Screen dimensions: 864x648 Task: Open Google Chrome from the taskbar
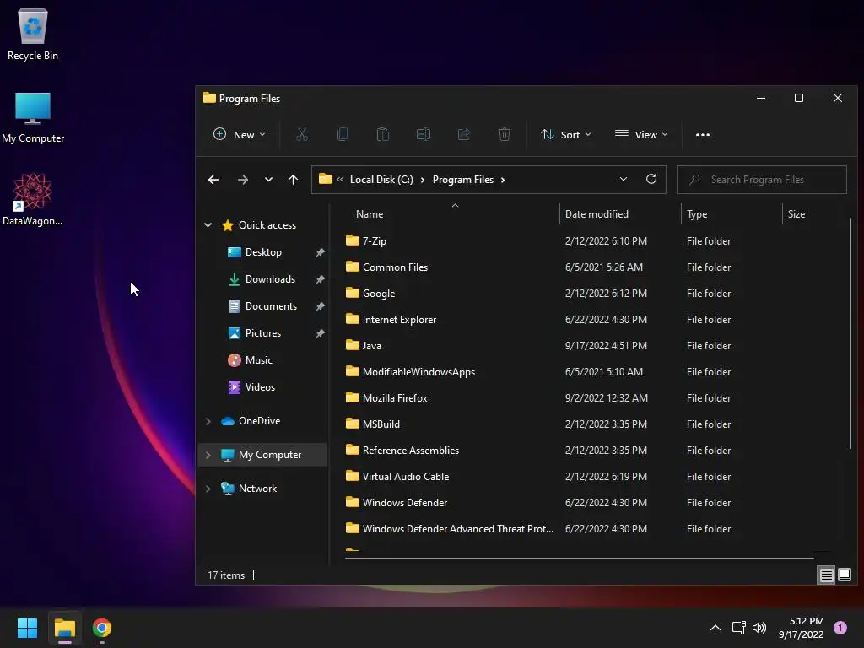click(x=102, y=628)
